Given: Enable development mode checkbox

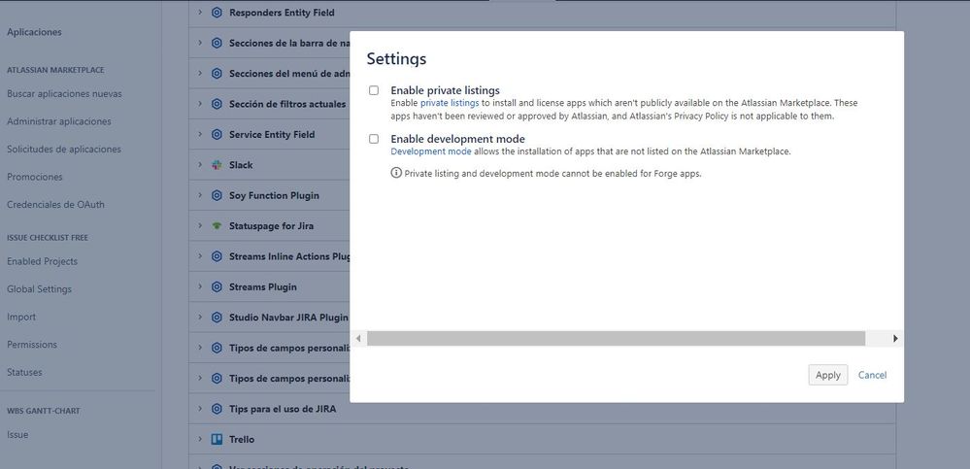Looking at the screenshot, I should click(x=374, y=139).
